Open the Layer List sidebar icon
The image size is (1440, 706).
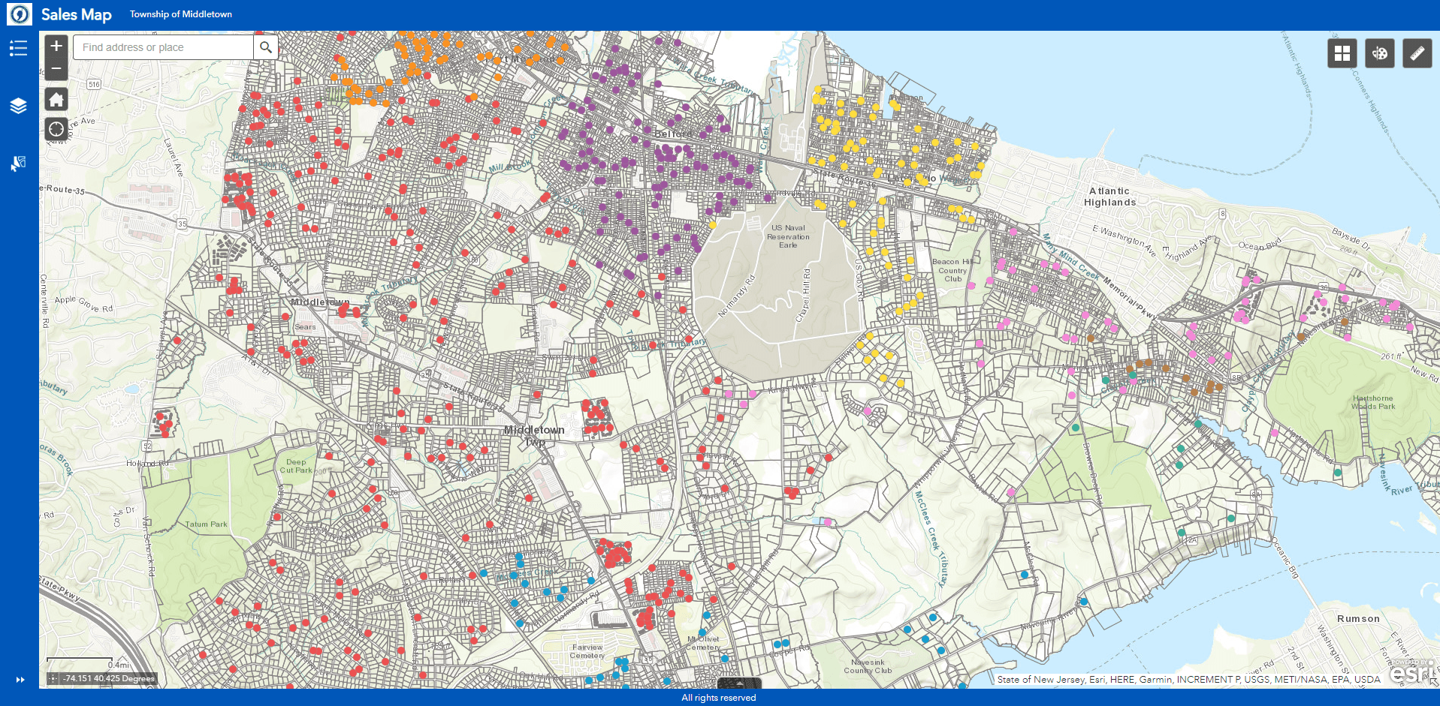click(x=19, y=105)
